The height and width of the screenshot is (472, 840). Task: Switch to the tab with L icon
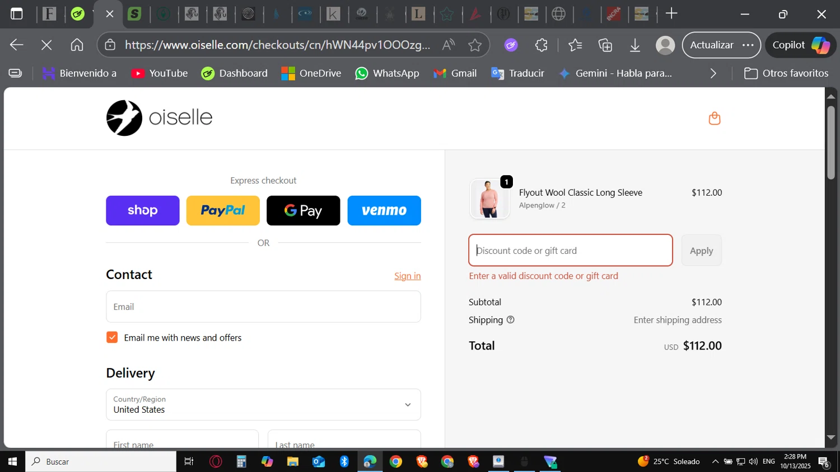(418, 14)
